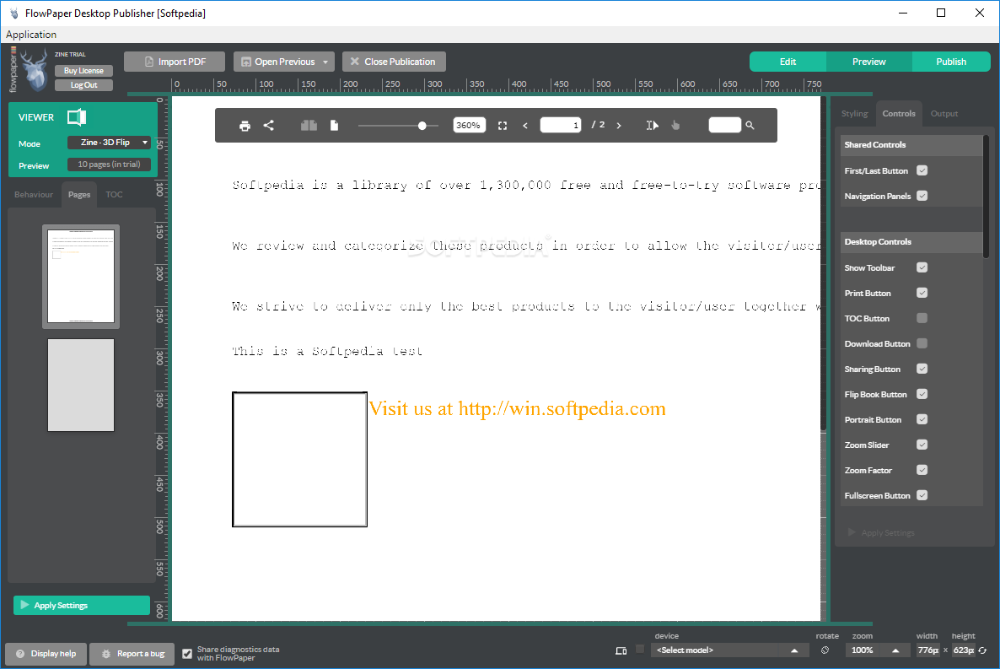Toggle Navigation Panels checkbox
Image resolution: width=1000 pixels, height=669 pixels.
tap(922, 196)
